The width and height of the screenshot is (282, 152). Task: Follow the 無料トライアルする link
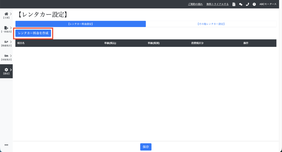217,4
